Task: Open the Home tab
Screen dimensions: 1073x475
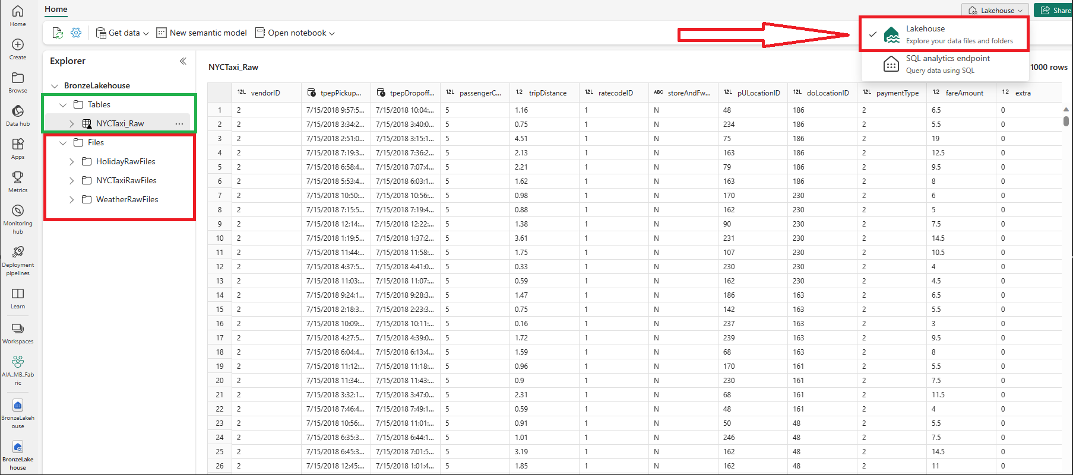Action: (56, 9)
